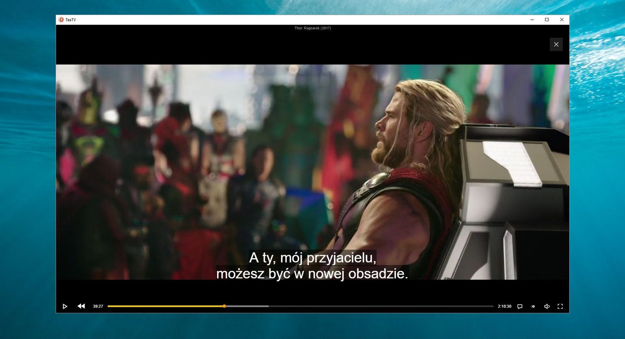Image resolution: width=625 pixels, height=339 pixels.
Task: Open the playback speed timer icon
Action: (x=533, y=306)
